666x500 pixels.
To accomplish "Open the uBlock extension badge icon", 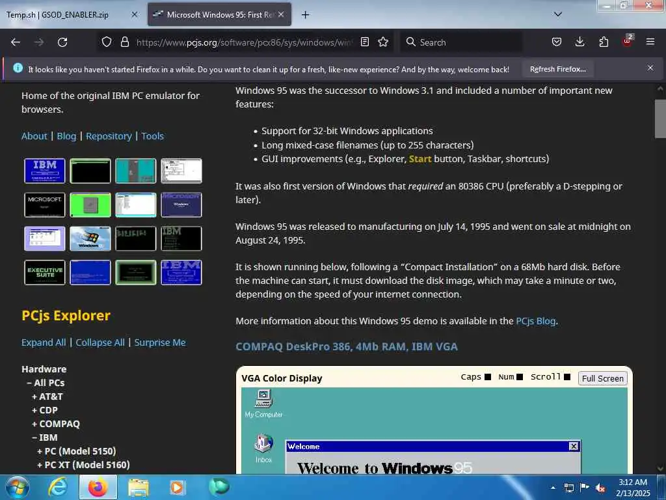I will [628, 41].
